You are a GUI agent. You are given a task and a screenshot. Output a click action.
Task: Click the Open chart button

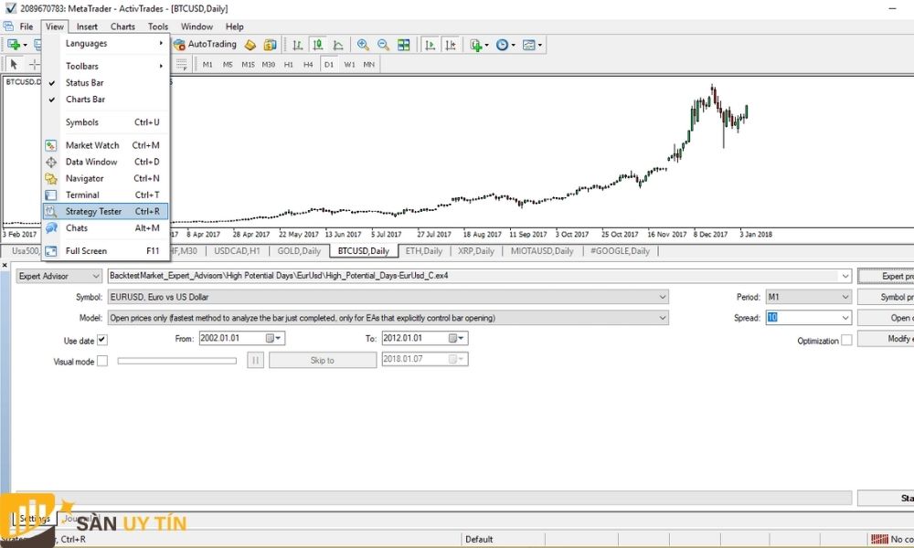tap(886, 318)
